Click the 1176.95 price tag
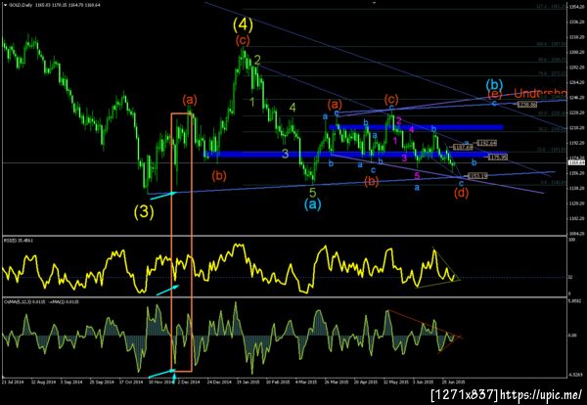This screenshot has width=587, height=405. 498,157
